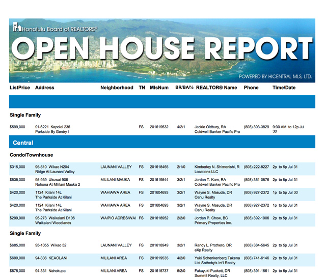Click the $535,000 list price
The width and height of the screenshot is (326, 279).
(x=17, y=180)
